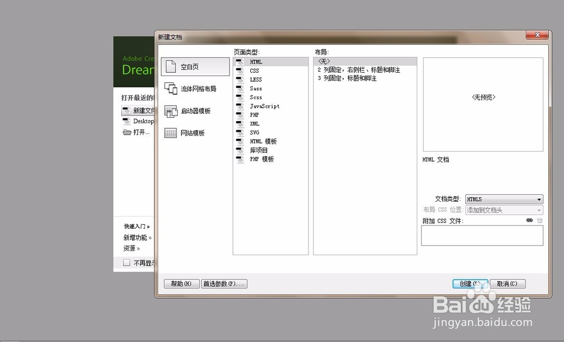Click the attached CSS files list box

pyautogui.click(x=482, y=236)
